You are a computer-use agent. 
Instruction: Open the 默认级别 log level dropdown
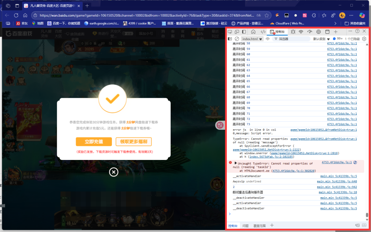pos(321,39)
